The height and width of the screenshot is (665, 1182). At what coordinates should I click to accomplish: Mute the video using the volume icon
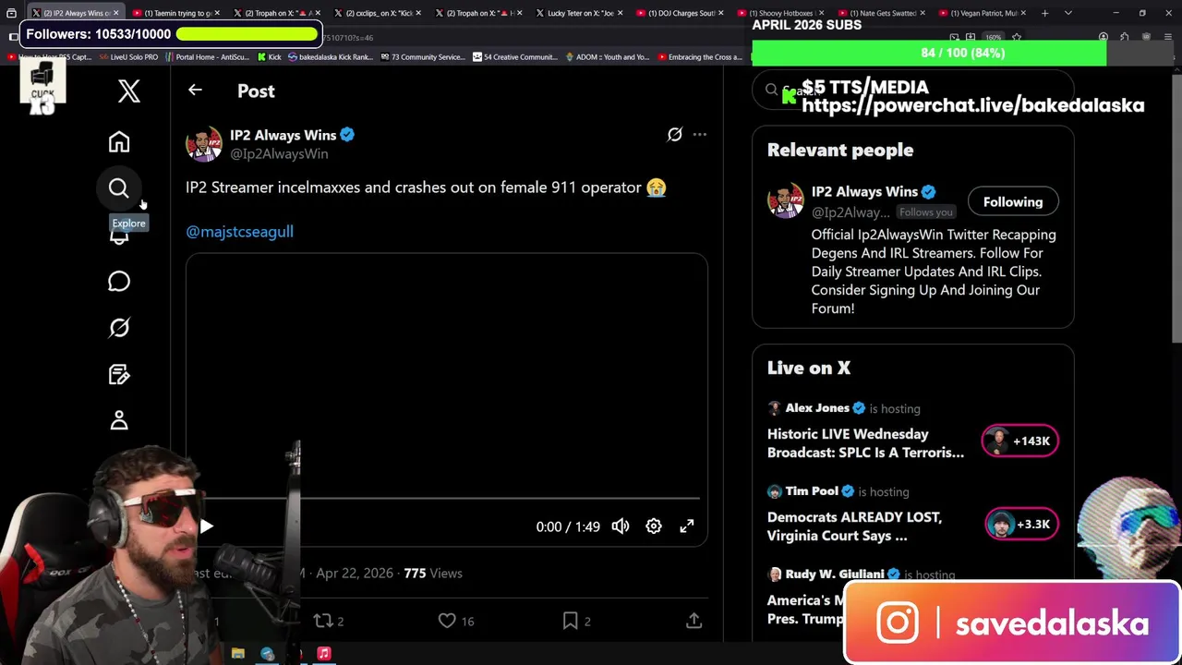[621, 526]
